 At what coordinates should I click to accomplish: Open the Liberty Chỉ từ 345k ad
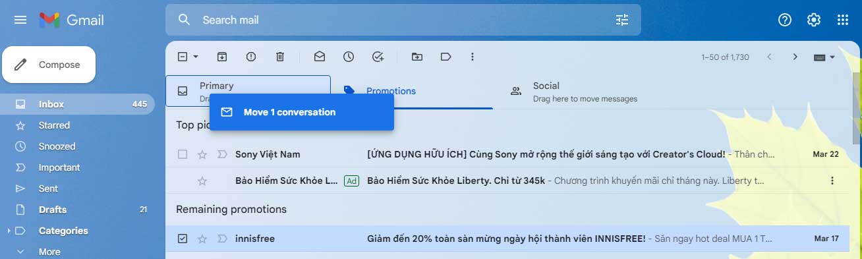coord(456,181)
